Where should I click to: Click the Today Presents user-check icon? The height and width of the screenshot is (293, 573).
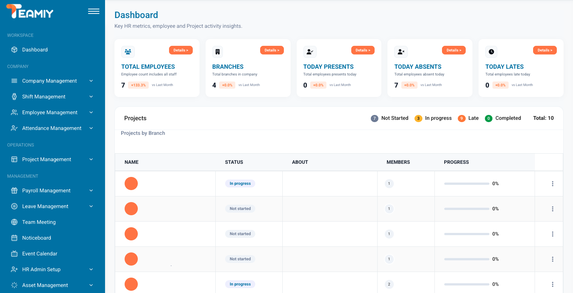pyautogui.click(x=310, y=52)
